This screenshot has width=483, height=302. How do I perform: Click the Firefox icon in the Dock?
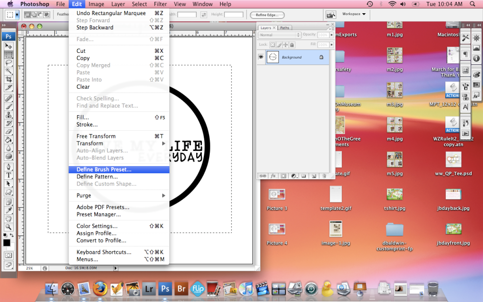pyautogui.click(x=100, y=288)
